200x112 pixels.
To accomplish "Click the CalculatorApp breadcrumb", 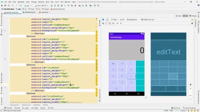I will click(x=7, y=9).
